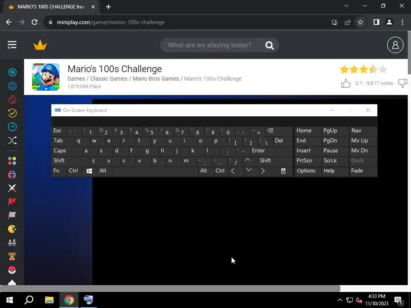Click the vertical page scrollbar thumb
This screenshot has width=411, height=308.
tap(409, 53)
